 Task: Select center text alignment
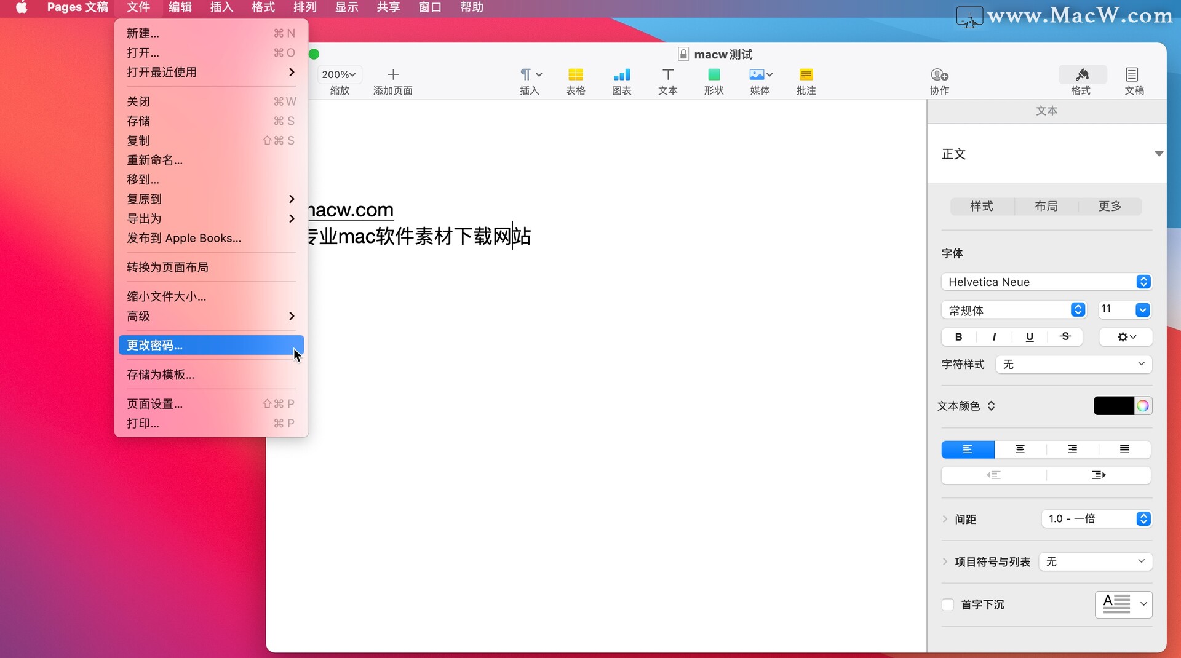[x=1019, y=450]
